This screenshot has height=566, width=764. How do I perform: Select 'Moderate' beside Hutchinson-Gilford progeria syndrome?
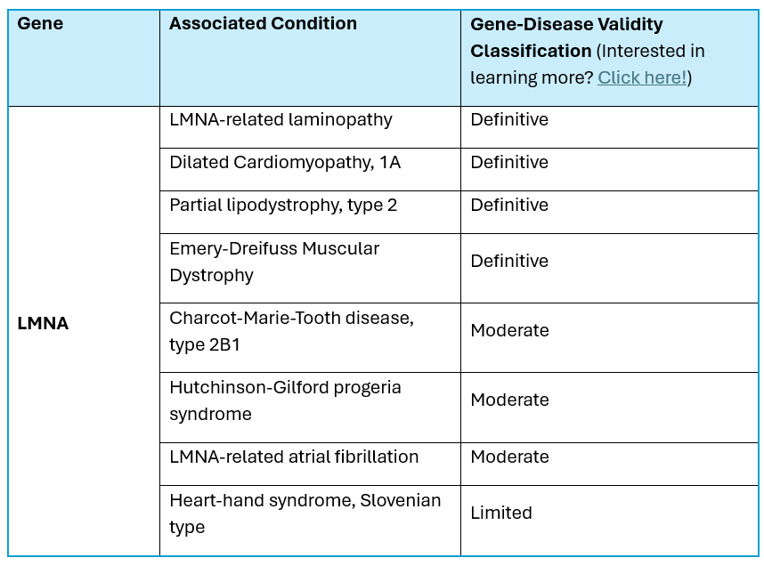click(509, 400)
